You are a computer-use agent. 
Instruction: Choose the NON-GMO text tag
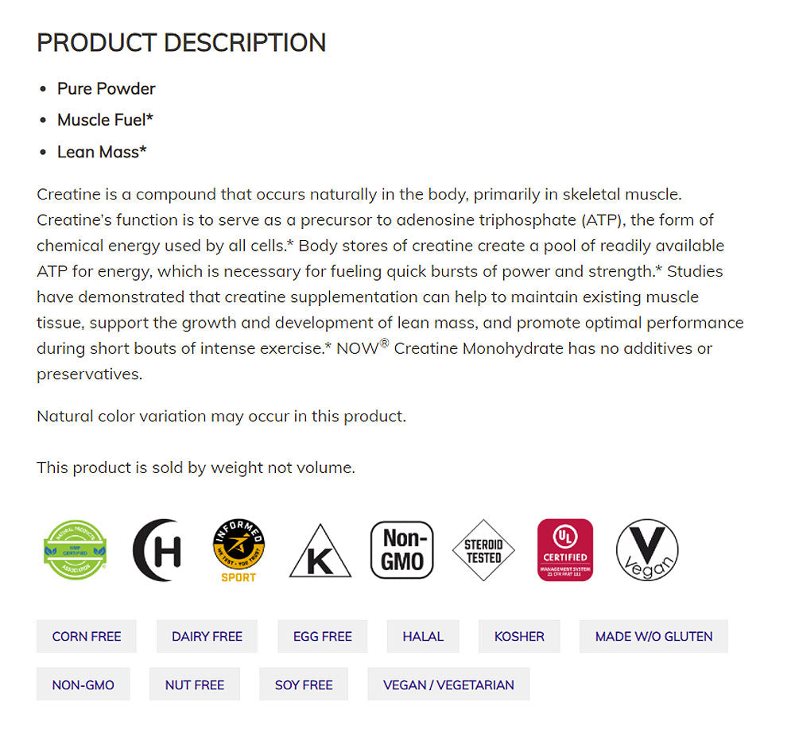83,685
